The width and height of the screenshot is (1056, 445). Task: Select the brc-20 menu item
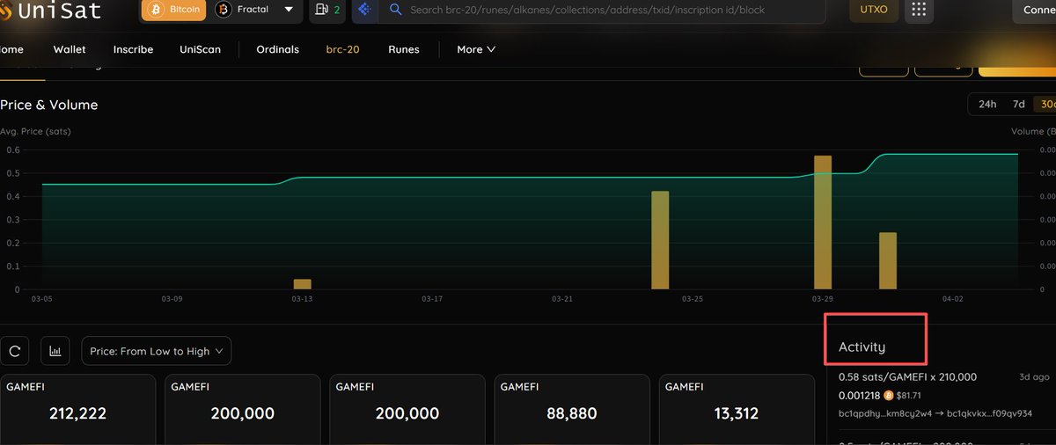[342, 49]
